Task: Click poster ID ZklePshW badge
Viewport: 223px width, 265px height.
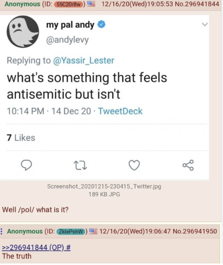Action: (x=71, y=231)
